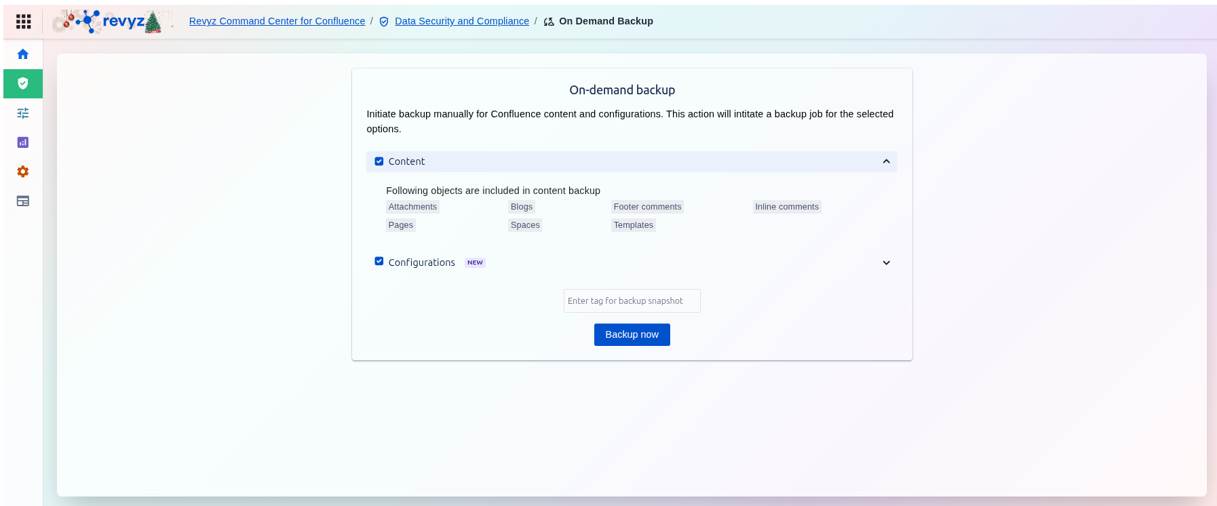Open Data Security and Compliance breadcrumb
The height and width of the screenshot is (506, 1217).
461,21
